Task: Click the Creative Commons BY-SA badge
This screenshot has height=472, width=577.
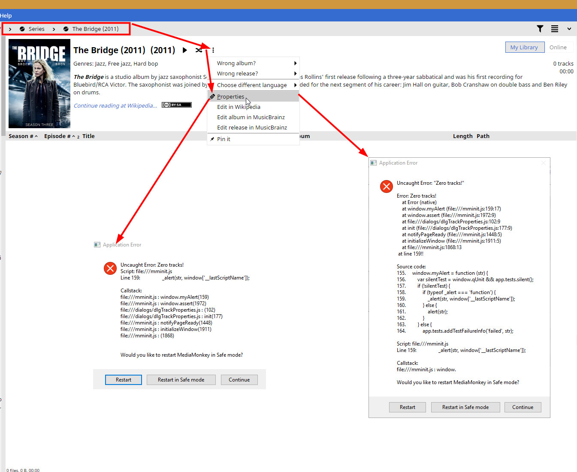Action: tap(177, 105)
